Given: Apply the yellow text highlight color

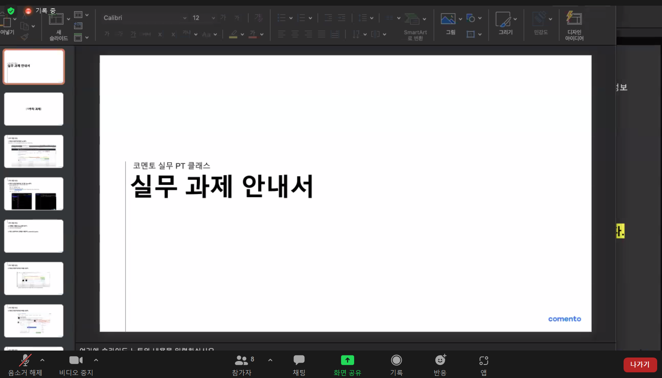Looking at the screenshot, I should pyautogui.click(x=234, y=34).
